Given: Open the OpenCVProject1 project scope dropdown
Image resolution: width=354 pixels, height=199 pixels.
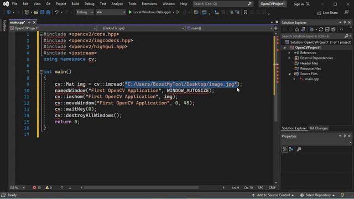Looking at the screenshot, I should [x=53, y=28].
